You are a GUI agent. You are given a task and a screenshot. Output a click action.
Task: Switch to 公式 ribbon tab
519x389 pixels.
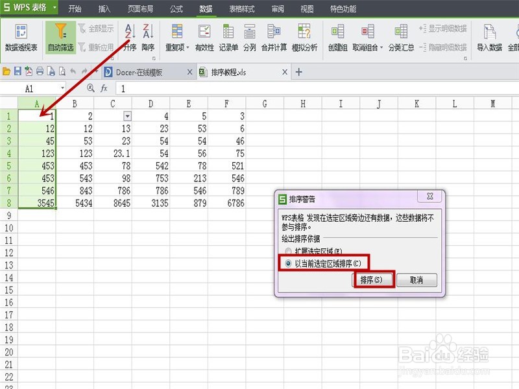point(176,8)
